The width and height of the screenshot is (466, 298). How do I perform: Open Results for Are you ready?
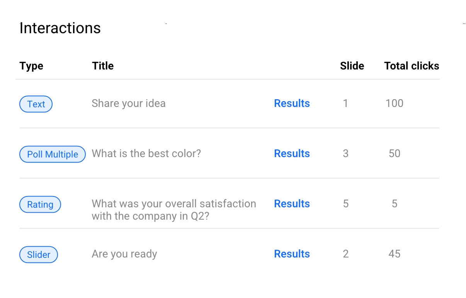click(292, 254)
